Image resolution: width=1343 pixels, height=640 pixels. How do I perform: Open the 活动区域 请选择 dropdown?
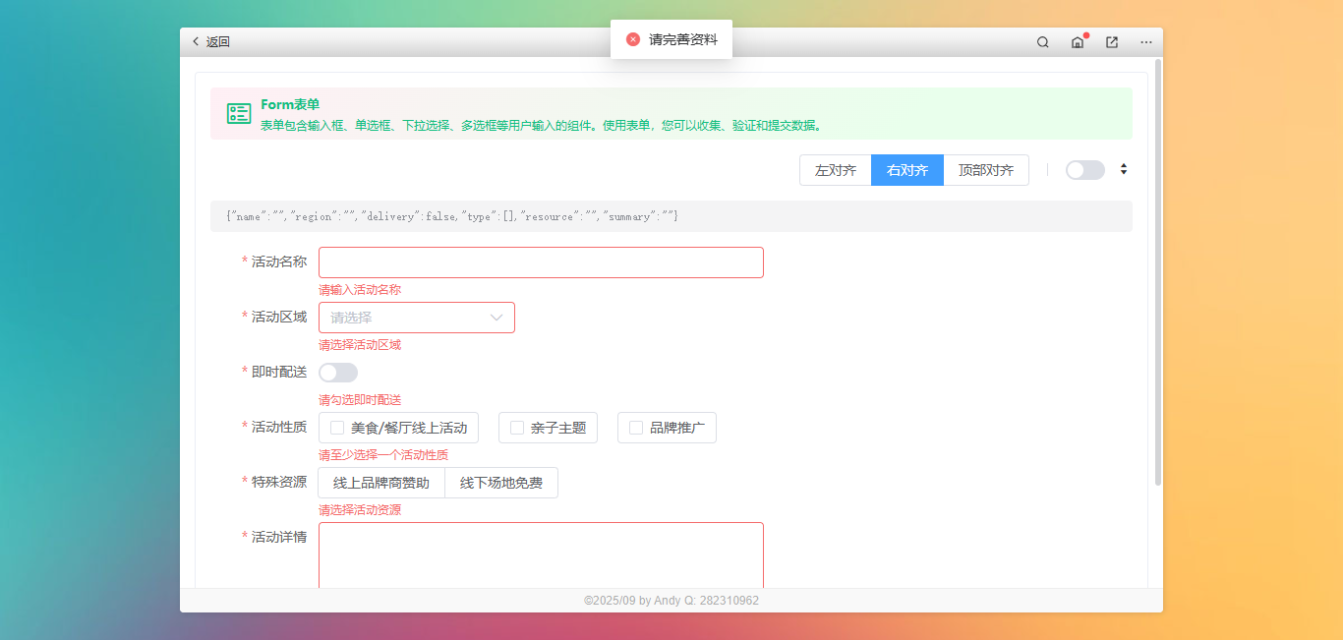pyautogui.click(x=416, y=318)
